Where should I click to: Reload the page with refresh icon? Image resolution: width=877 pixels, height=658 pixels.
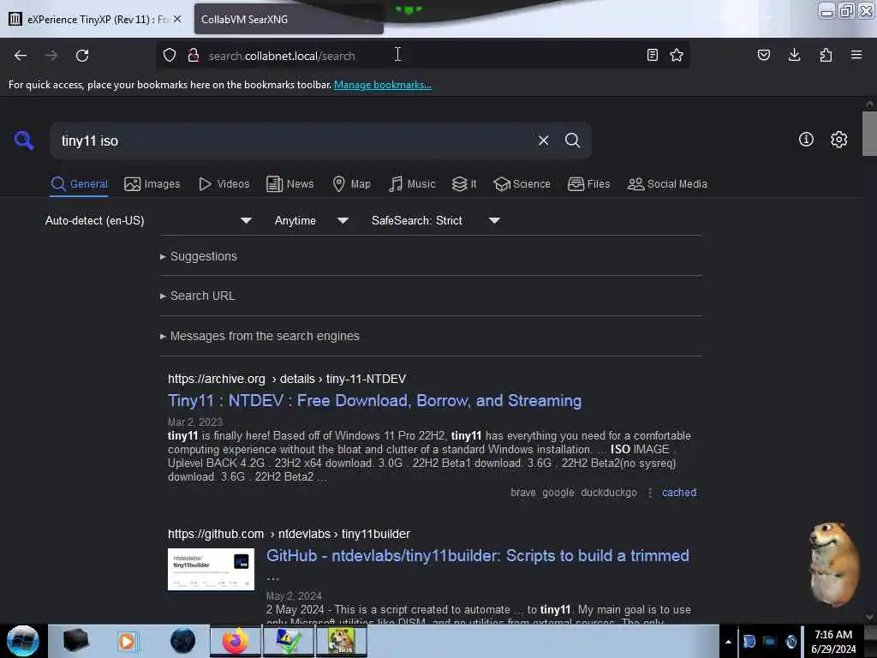[x=82, y=56]
